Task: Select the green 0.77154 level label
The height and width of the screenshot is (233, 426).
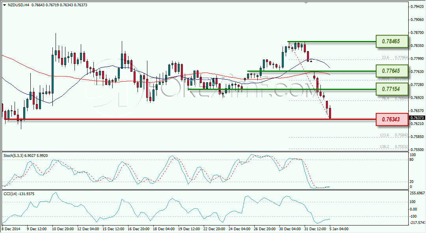Action: 392,89
